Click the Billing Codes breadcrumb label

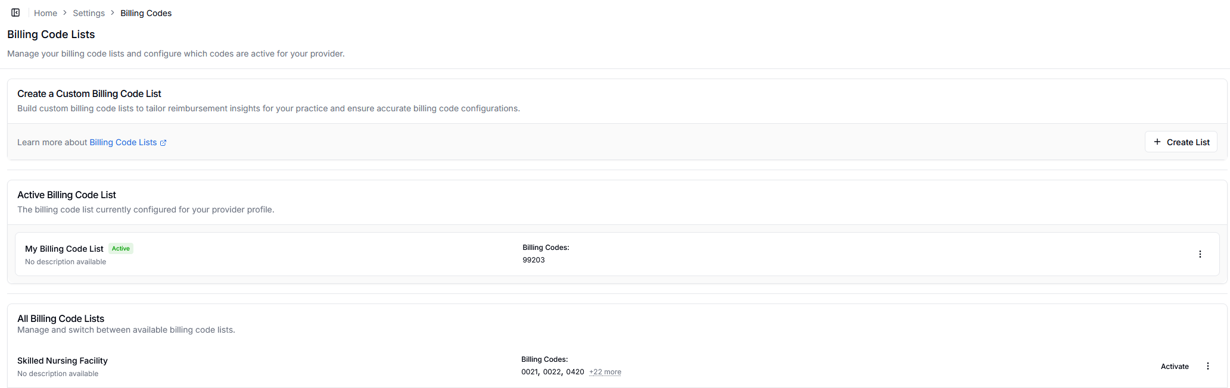coord(145,12)
